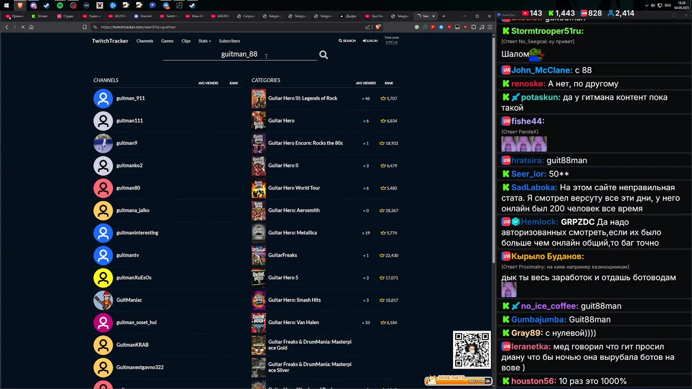This screenshot has height=389, width=692.
Task: Open Brave browser from the taskbar
Action: point(20,5)
